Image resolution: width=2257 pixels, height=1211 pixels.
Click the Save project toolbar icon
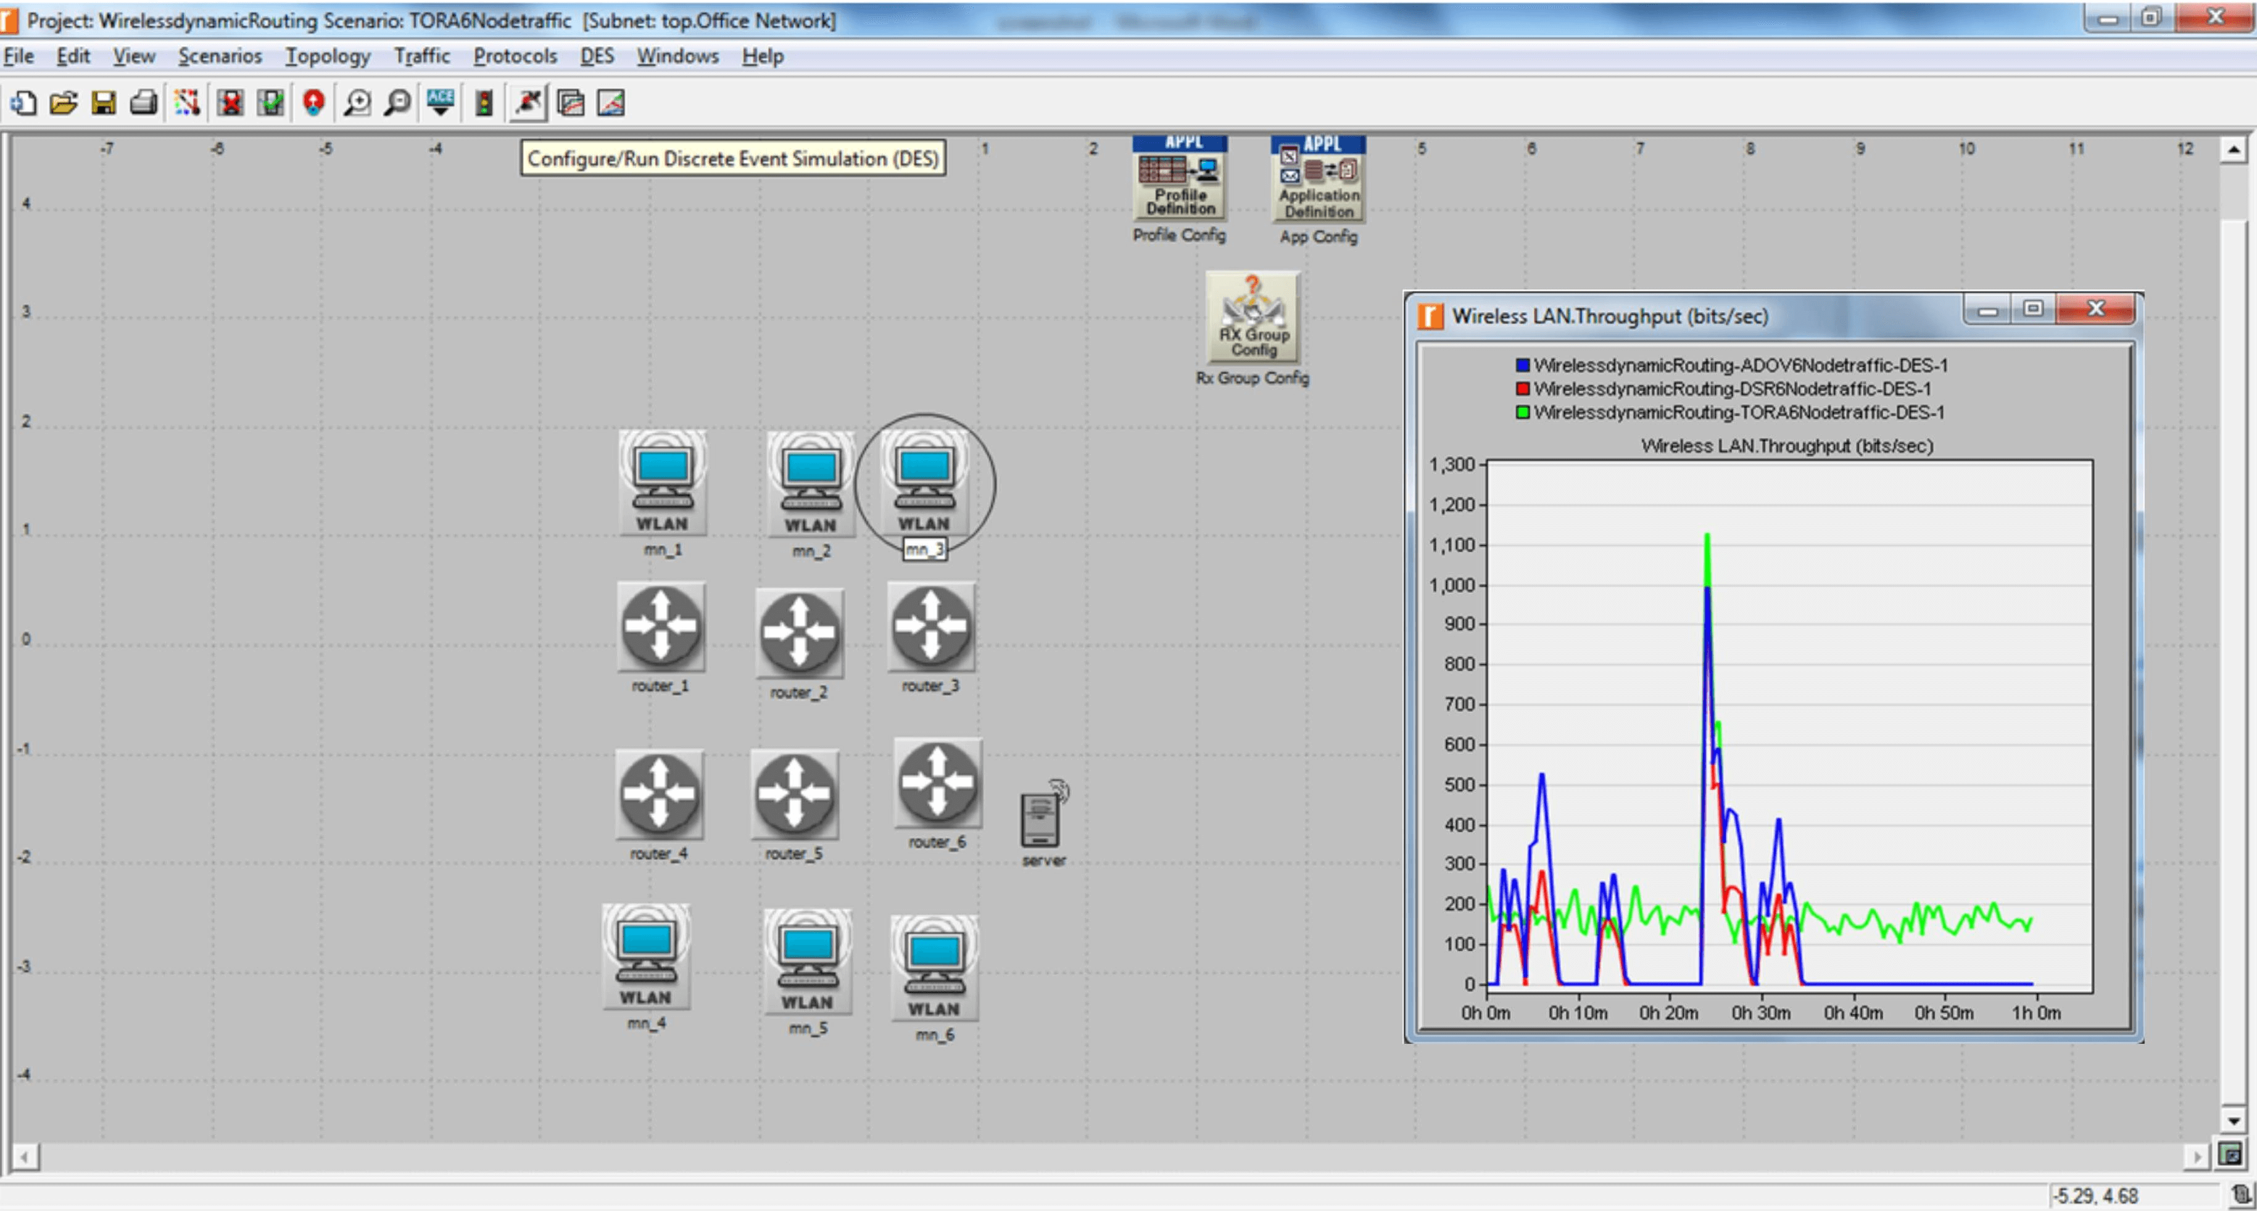tap(104, 104)
